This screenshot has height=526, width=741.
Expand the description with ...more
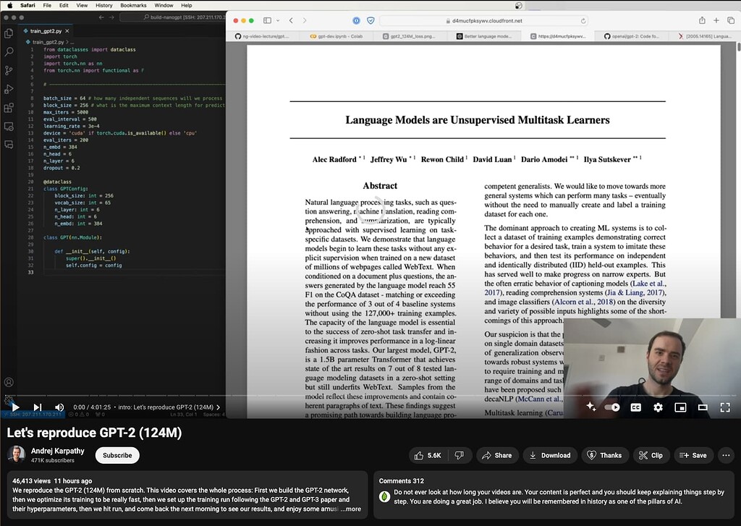(x=352, y=509)
